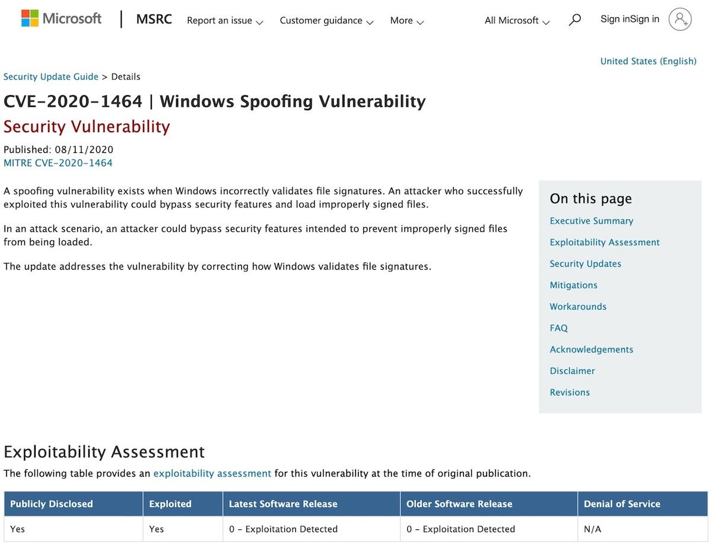This screenshot has width=712, height=550.
Task: Change locale via United States (English)
Action: pyautogui.click(x=649, y=61)
